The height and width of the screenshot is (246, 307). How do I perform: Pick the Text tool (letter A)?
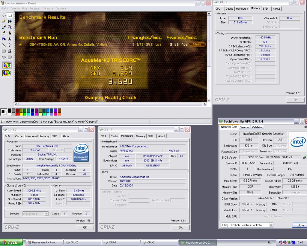click(10, 39)
